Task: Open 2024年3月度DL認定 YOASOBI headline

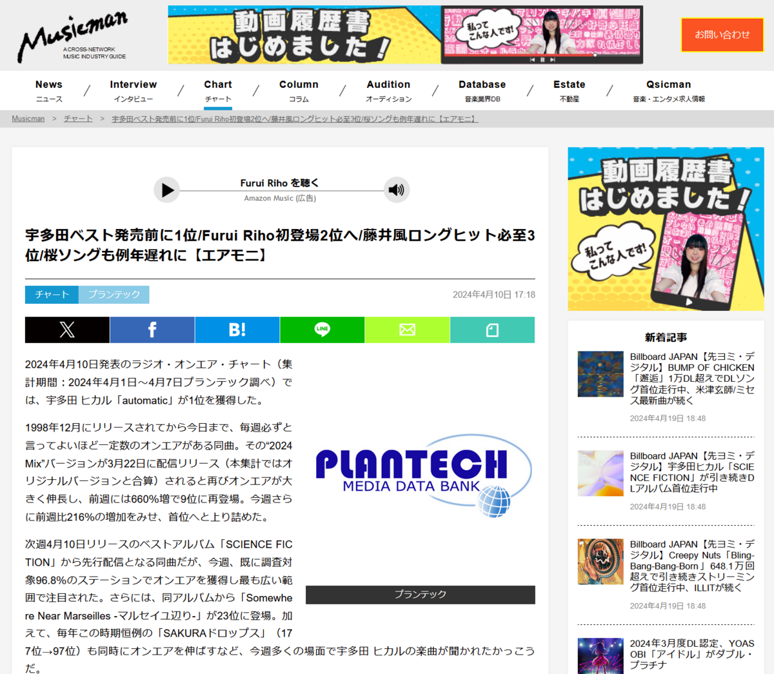Action: (x=692, y=654)
